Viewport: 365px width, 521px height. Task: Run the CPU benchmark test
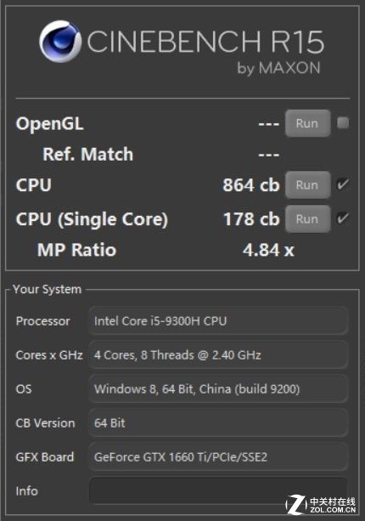coord(307,185)
